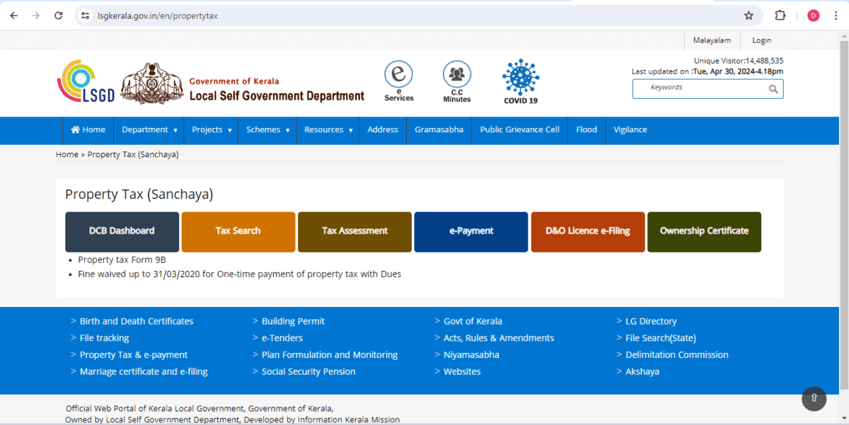
Task: Open the DCB Dashboard tile
Action: (x=122, y=231)
